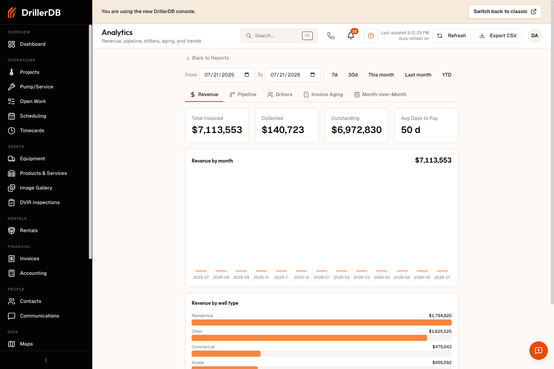
Task: Click the Other well type bar
Action: click(x=309, y=338)
